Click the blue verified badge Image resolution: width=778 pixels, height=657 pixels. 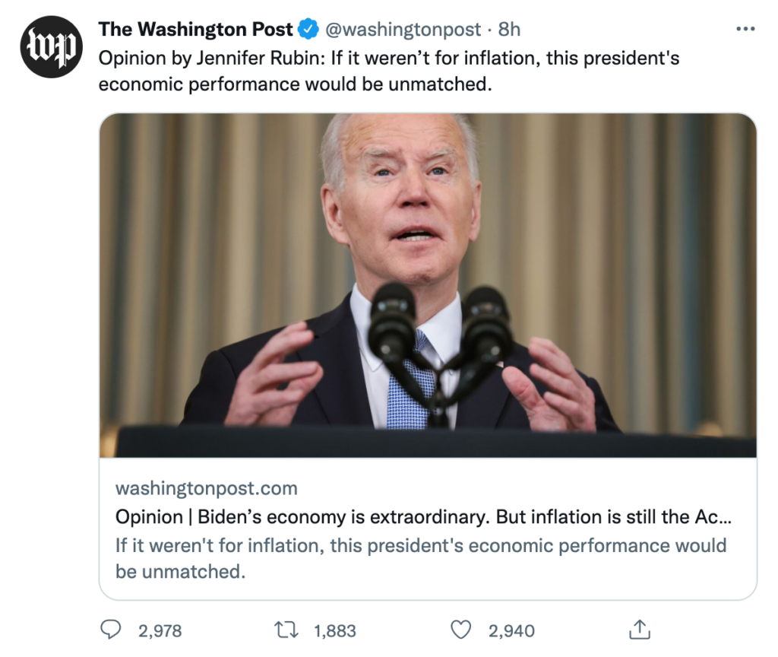[x=308, y=30]
